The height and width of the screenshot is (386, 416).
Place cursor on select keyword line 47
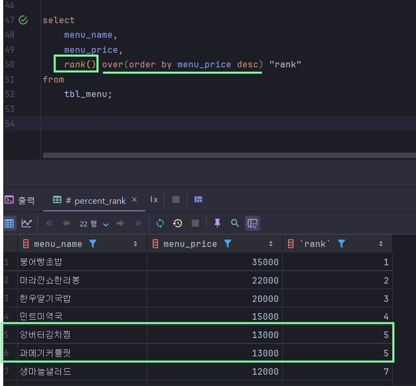pos(59,20)
